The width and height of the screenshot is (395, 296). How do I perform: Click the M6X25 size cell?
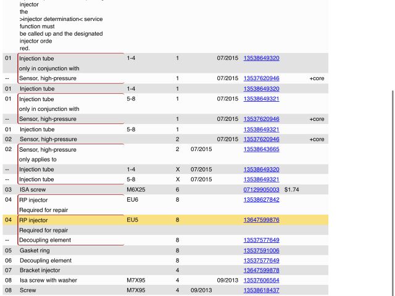[x=136, y=190]
